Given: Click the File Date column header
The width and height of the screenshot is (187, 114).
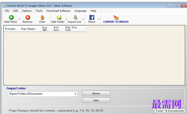Looking at the screenshot, I should [x=58, y=29].
